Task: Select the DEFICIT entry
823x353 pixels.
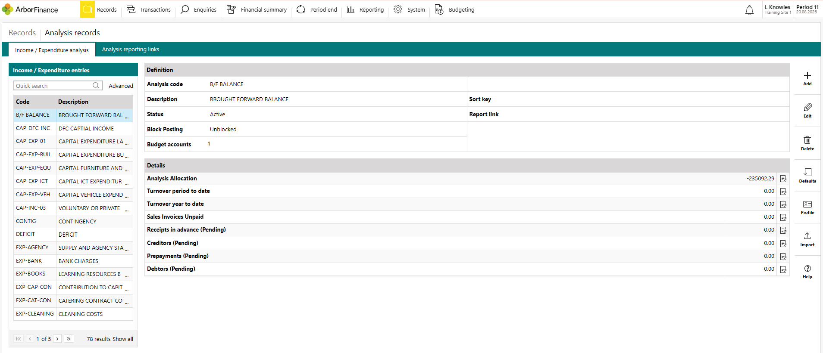Action: point(73,234)
